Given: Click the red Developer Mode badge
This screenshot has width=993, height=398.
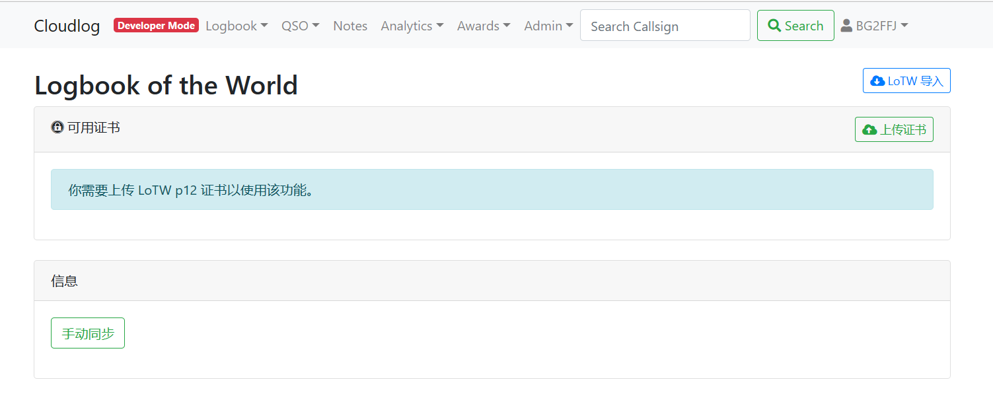Looking at the screenshot, I should (156, 25).
